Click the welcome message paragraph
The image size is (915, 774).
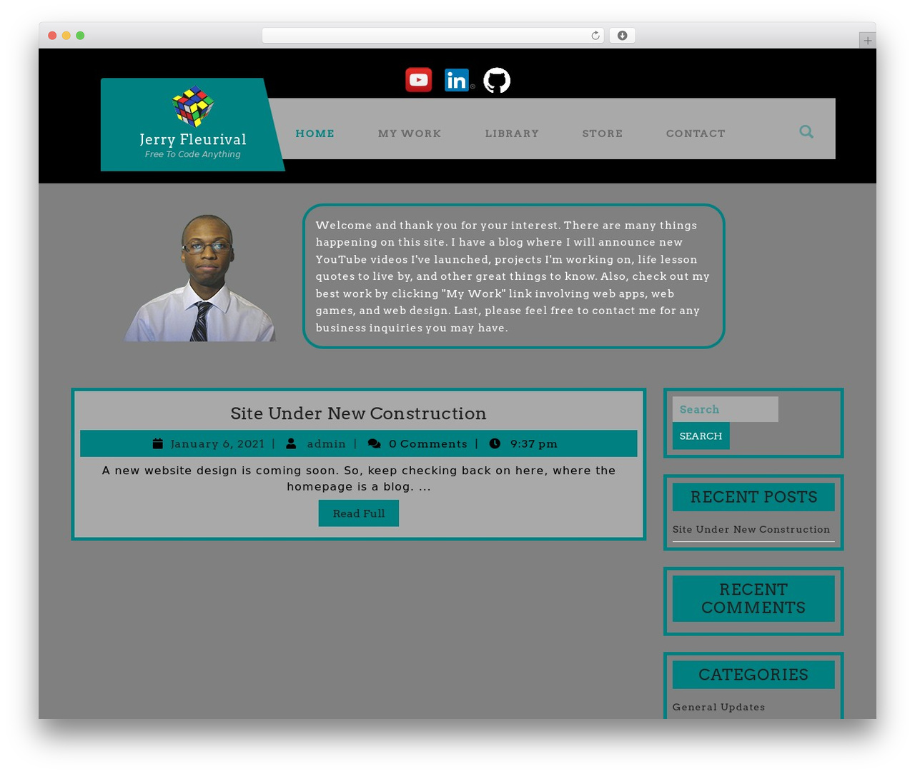pyautogui.click(x=513, y=276)
